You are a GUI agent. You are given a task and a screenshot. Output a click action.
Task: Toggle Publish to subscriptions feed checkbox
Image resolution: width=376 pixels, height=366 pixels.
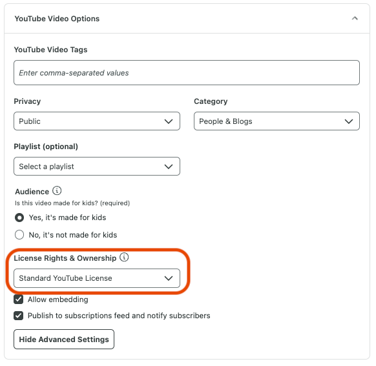[x=19, y=316]
